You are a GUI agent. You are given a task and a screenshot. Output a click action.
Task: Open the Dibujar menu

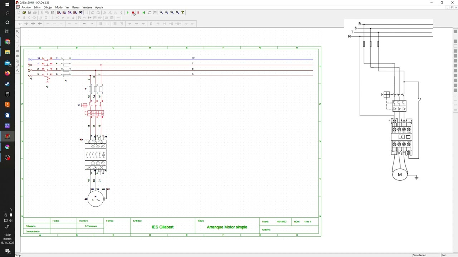tap(48, 7)
